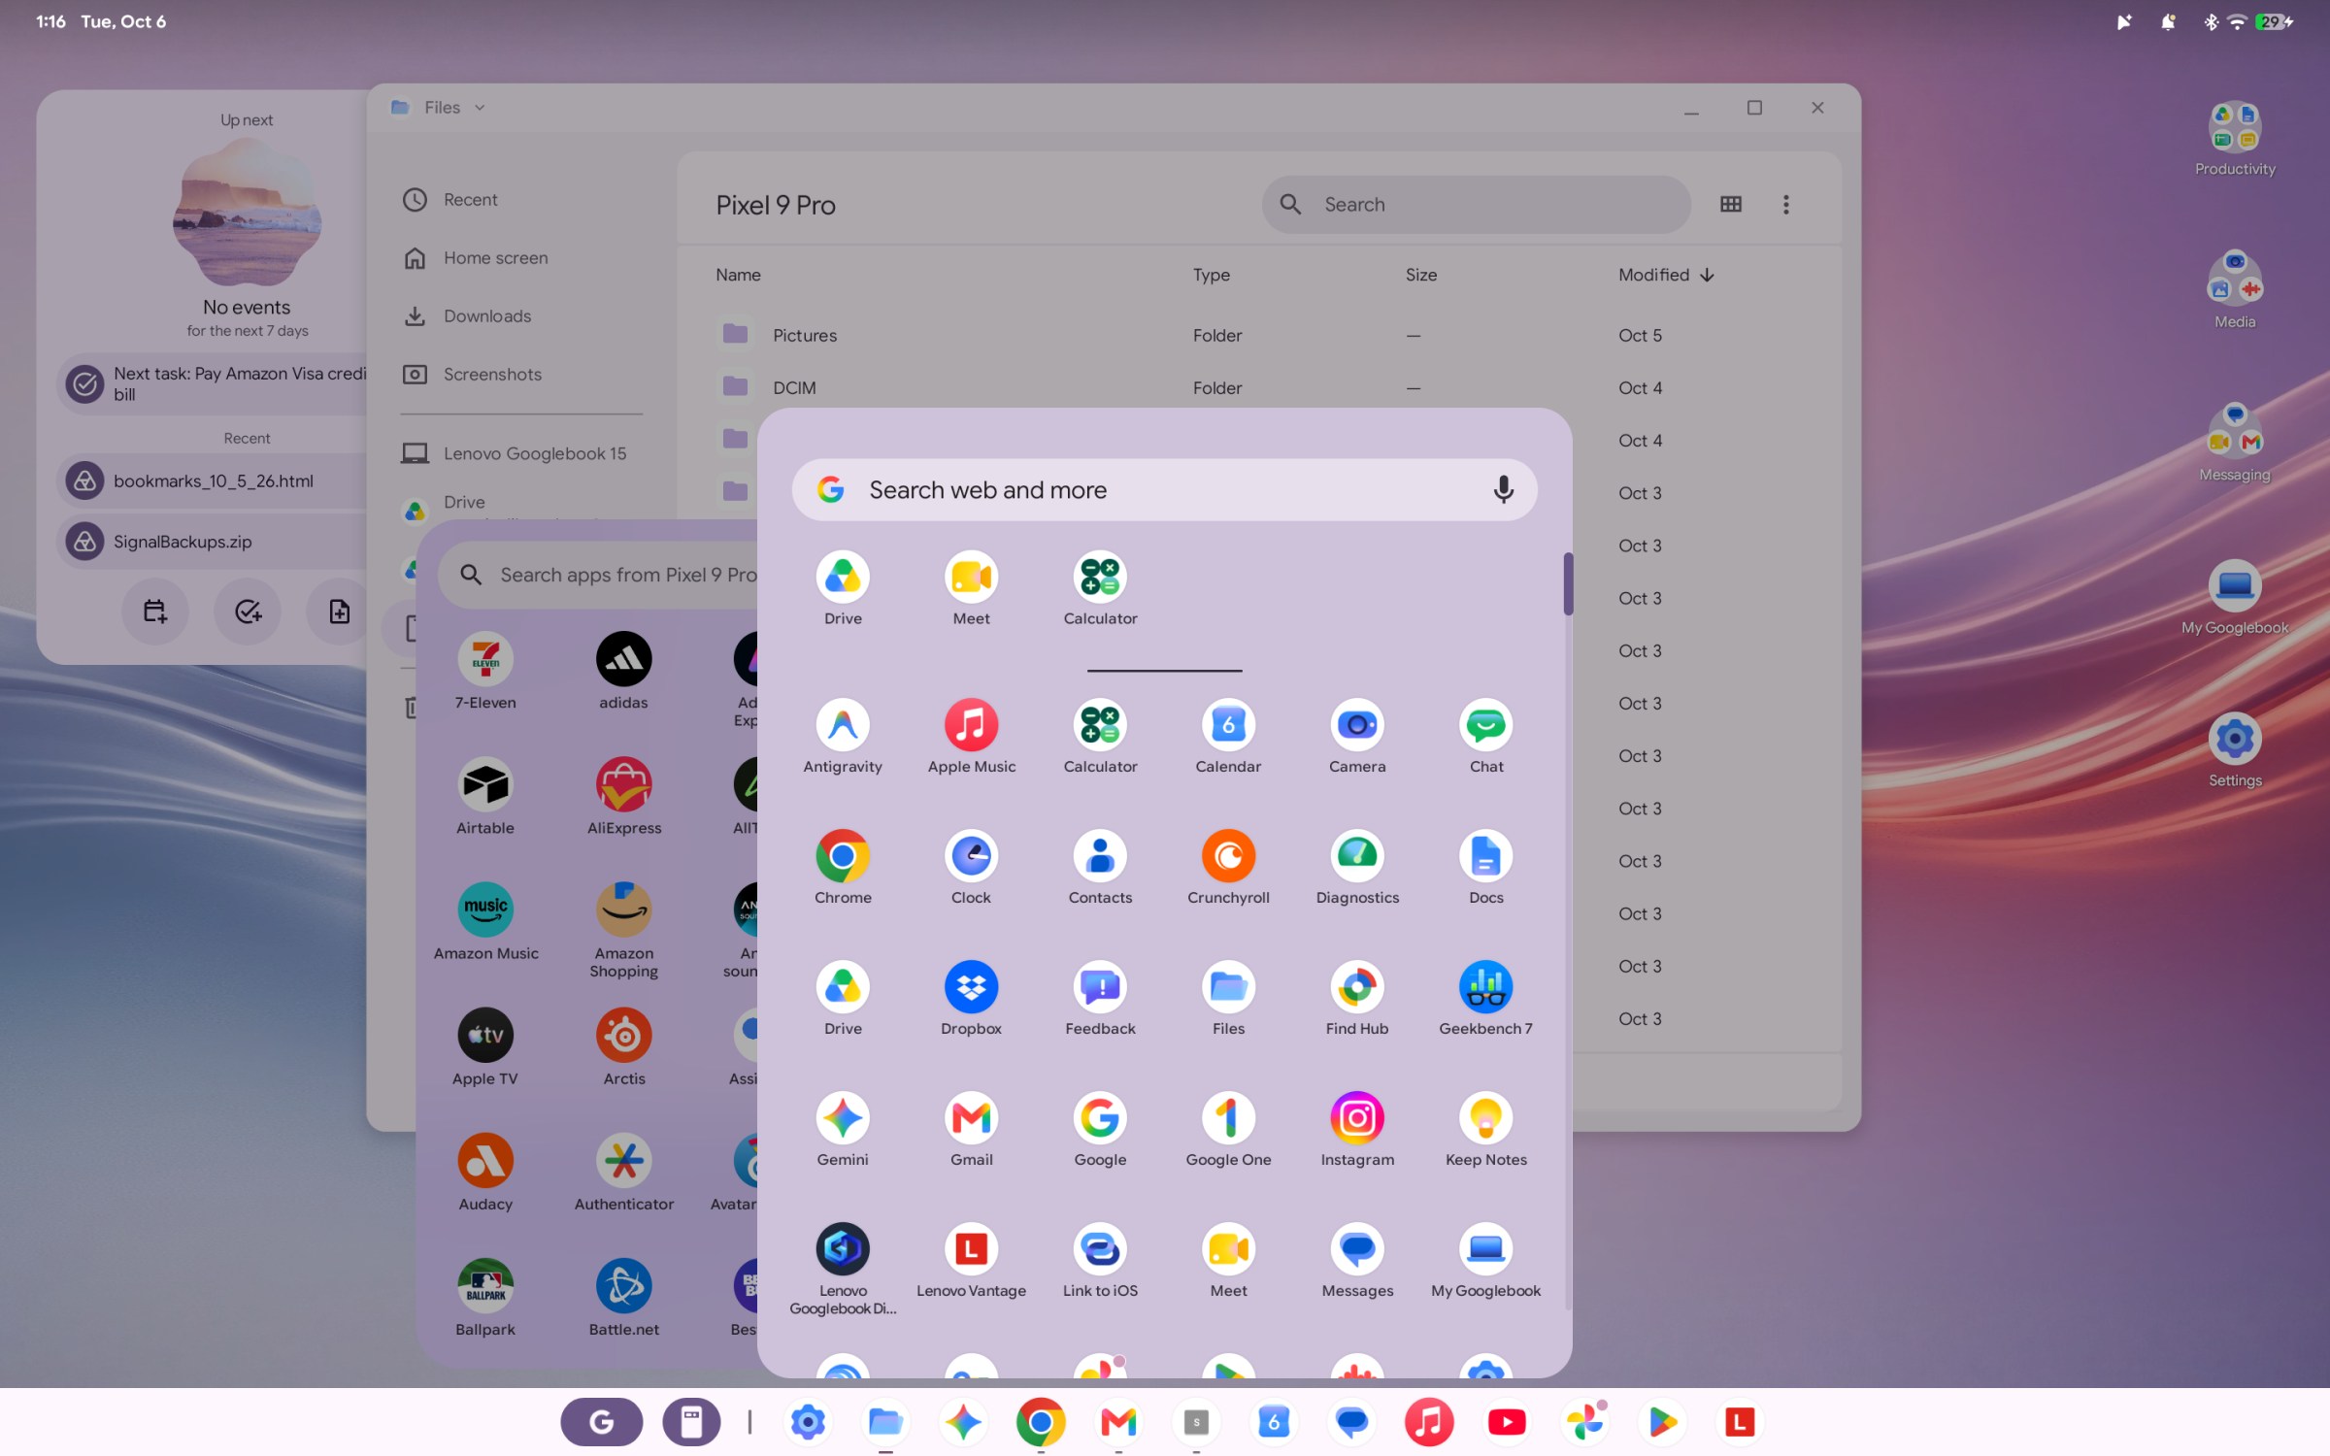Open Battle.net in Pixel apps panel
The width and height of the screenshot is (2330, 1456).
click(x=623, y=1298)
